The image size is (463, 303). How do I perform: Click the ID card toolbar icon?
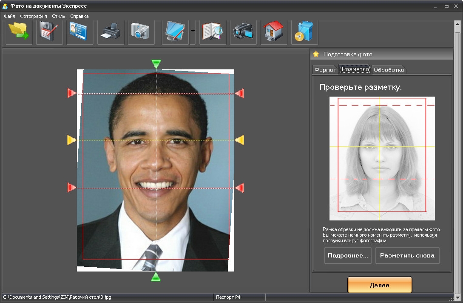coord(80,31)
